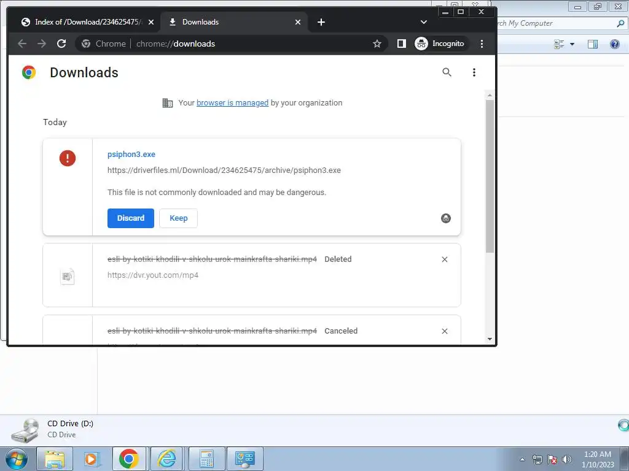The width and height of the screenshot is (629, 471).
Task: Click incognito icon on psiphon3.exe card
Action: [x=446, y=218]
